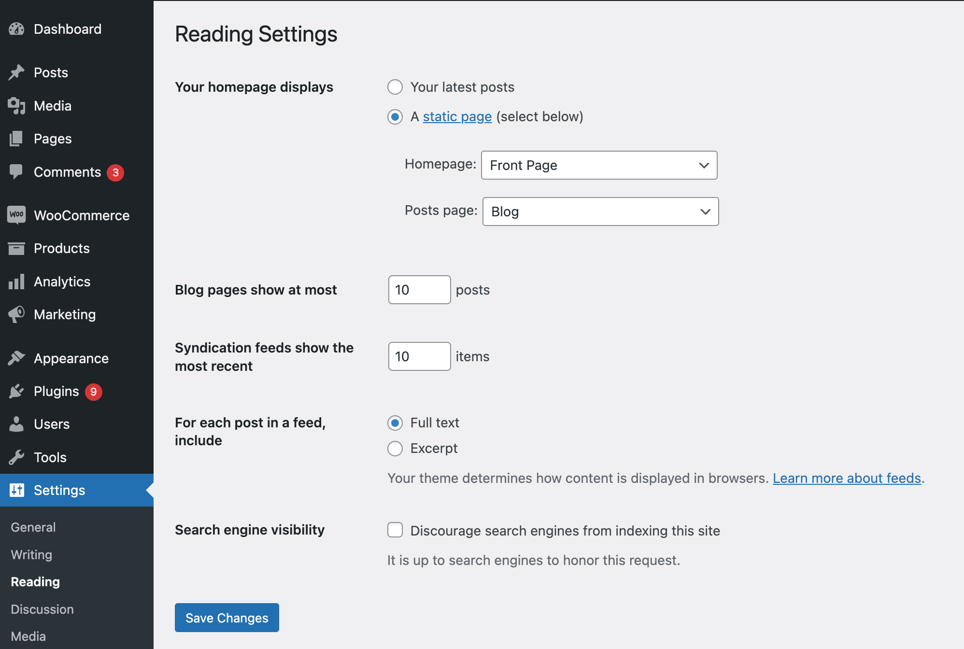Enable Discourage search engines checkbox
Image resolution: width=964 pixels, height=649 pixels.
click(x=395, y=530)
